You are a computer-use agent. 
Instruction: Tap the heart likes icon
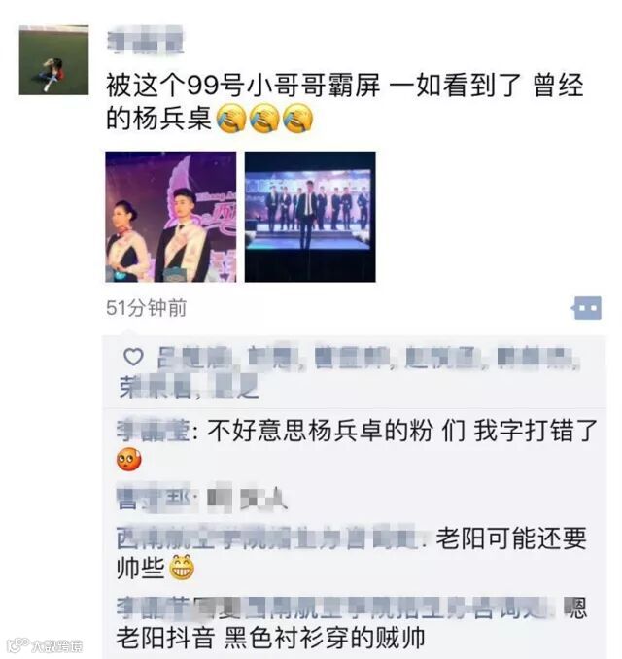pyautogui.click(x=134, y=357)
